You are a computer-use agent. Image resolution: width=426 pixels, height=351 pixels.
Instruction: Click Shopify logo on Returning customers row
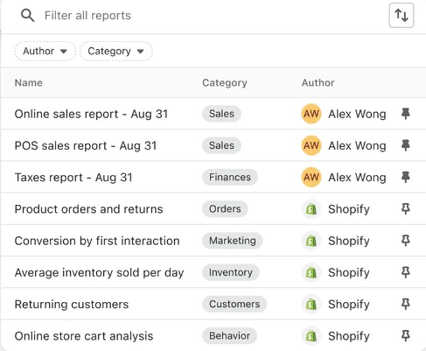coord(311,304)
